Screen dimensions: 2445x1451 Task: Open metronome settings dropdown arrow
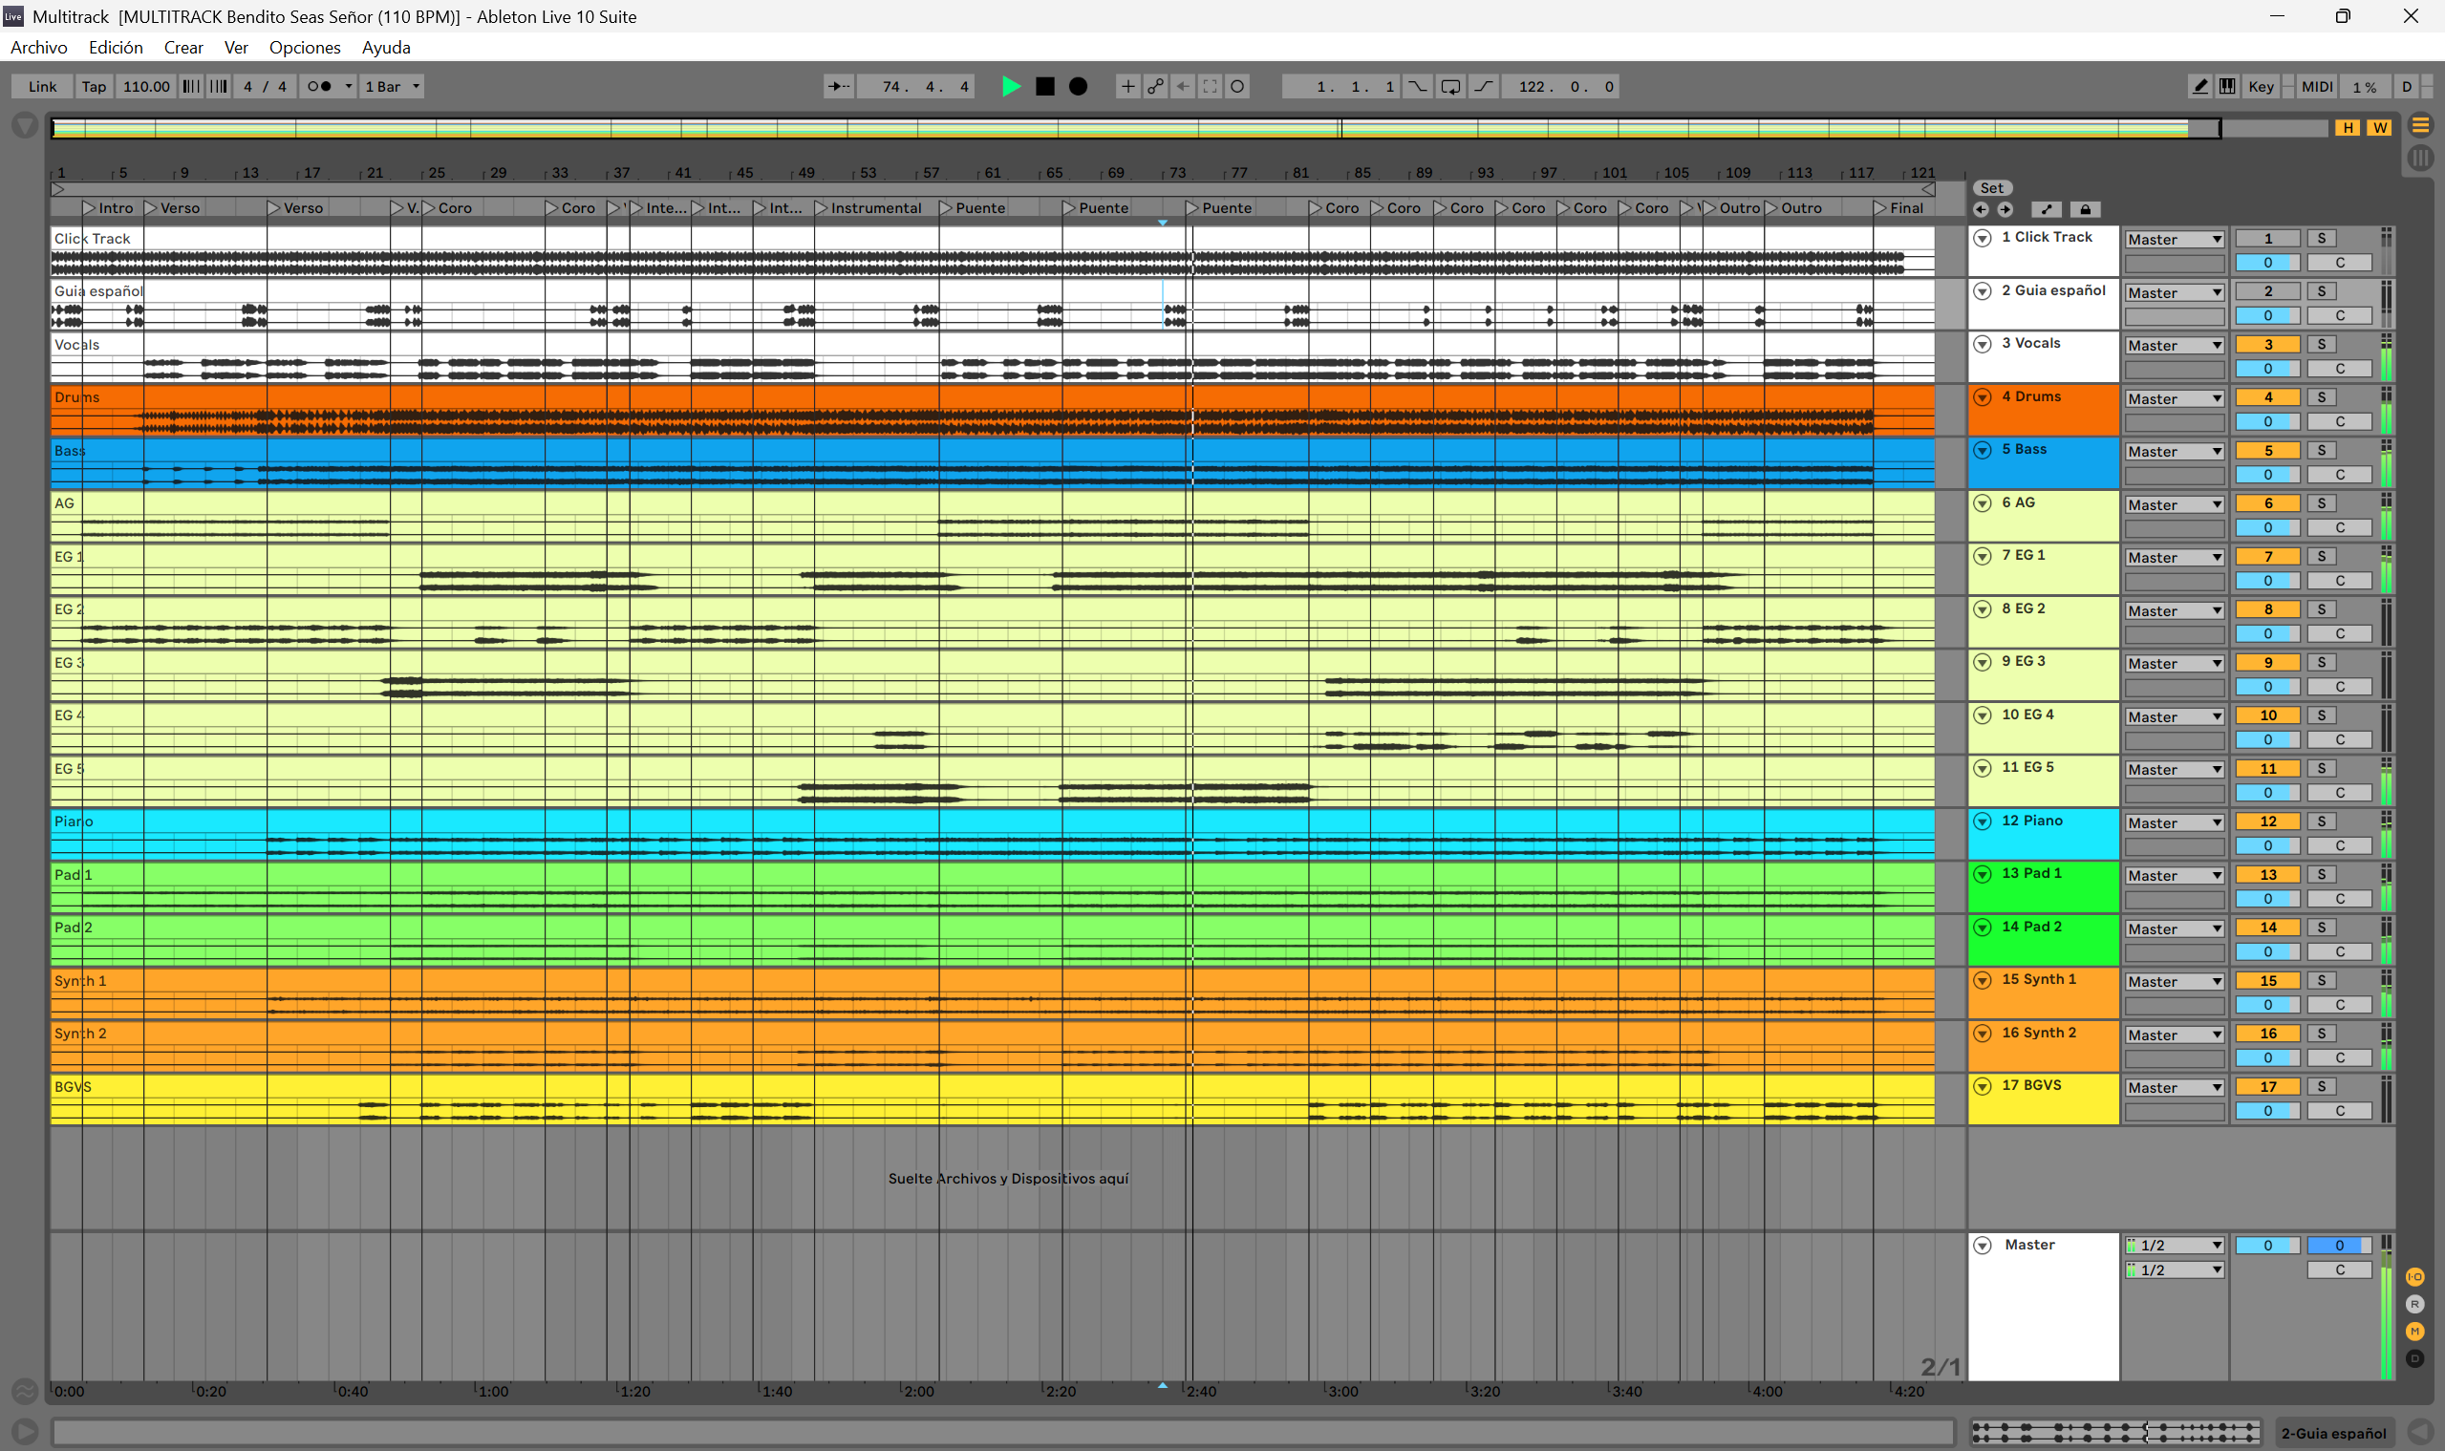348,86
